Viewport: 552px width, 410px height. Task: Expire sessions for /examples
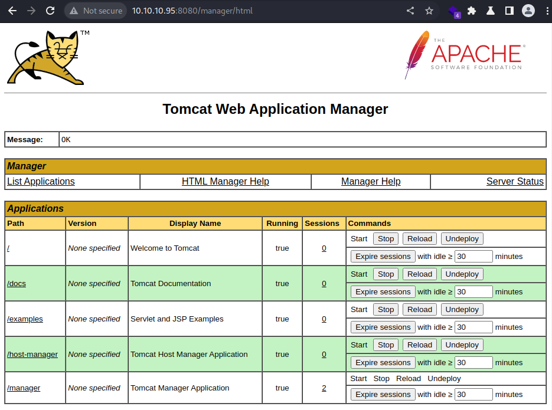pyautogui.click(x=383, y=327)
